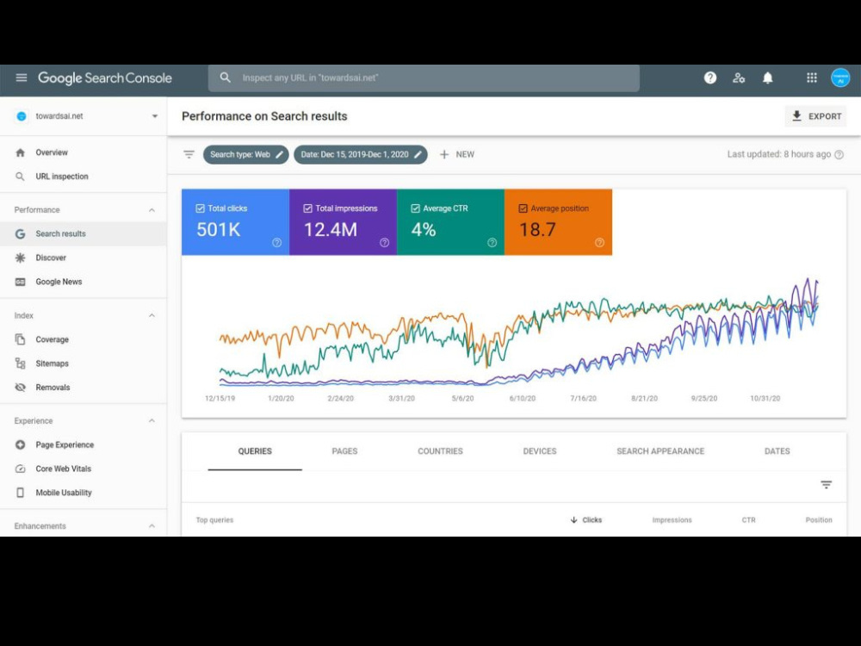Show help for Average position metric
Viewport: 861px width, 646px height.
click(x=599, y=242)
